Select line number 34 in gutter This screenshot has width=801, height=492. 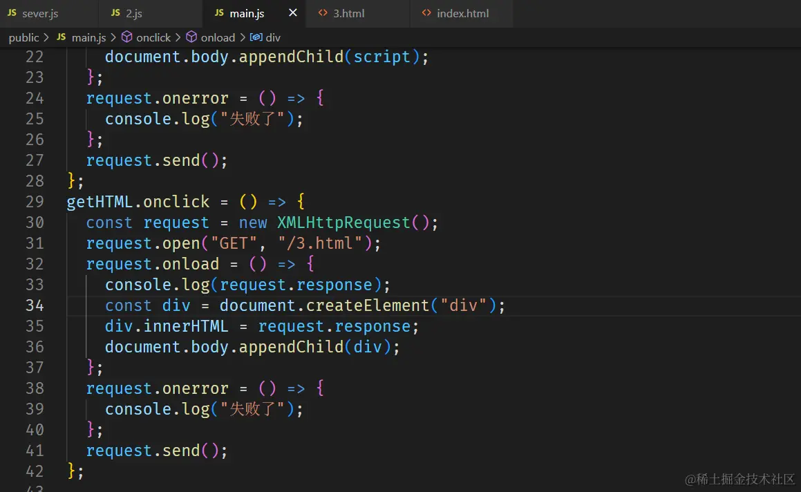click(35, 305)
